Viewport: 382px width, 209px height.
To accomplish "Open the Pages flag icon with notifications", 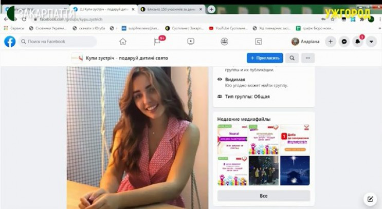I will [x=157, y=42].
